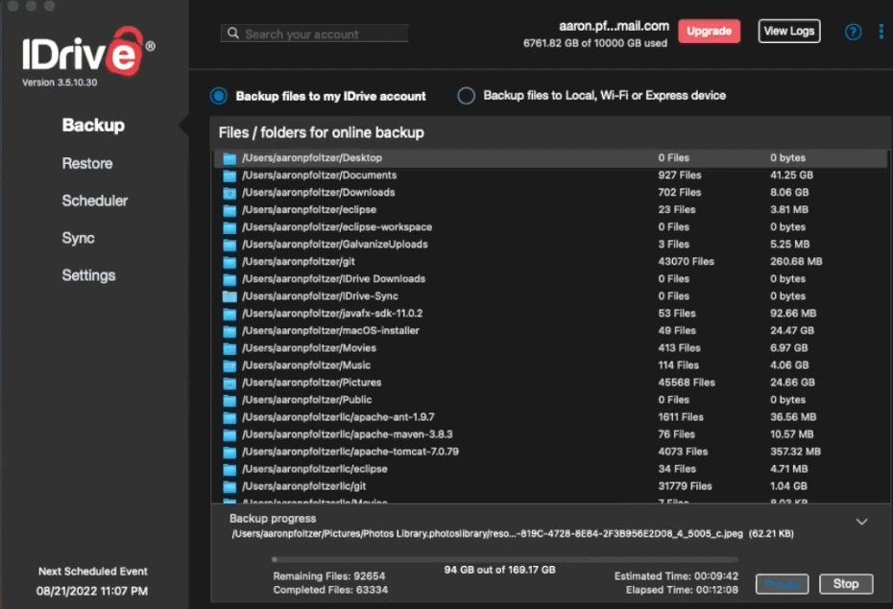
Task: Click the 94 GB out of 169.17 GB text
Action: 499,571
